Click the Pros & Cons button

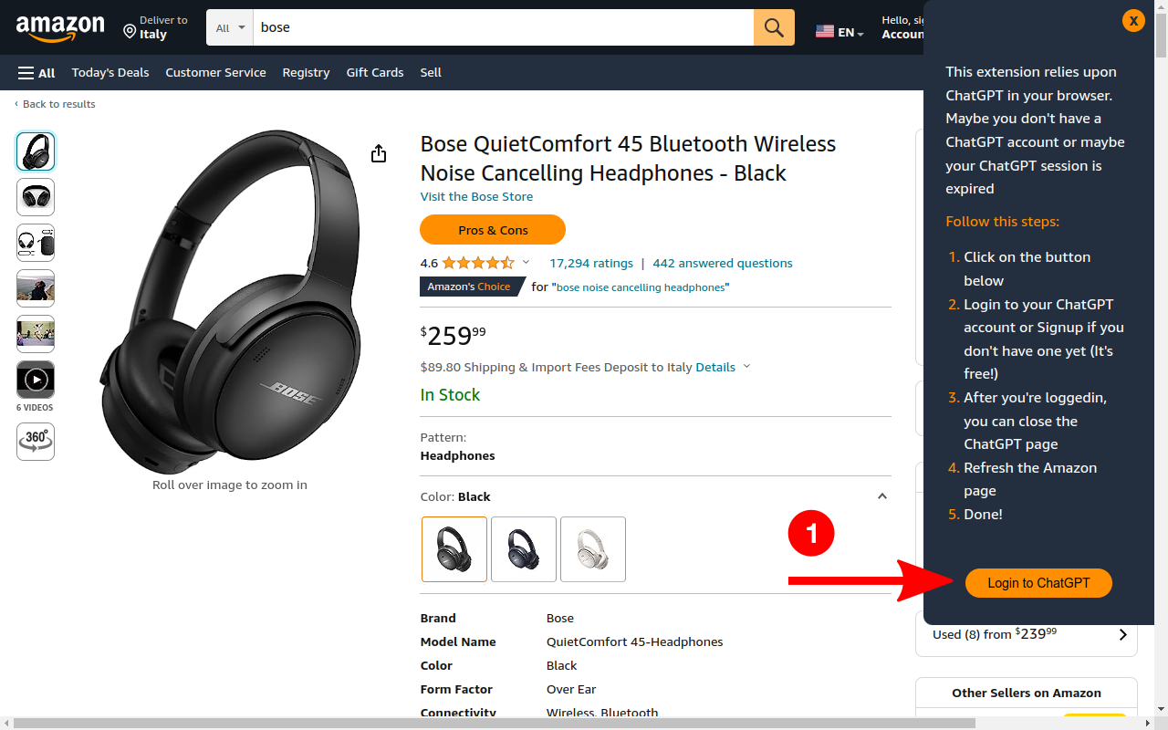click(493, 230)
